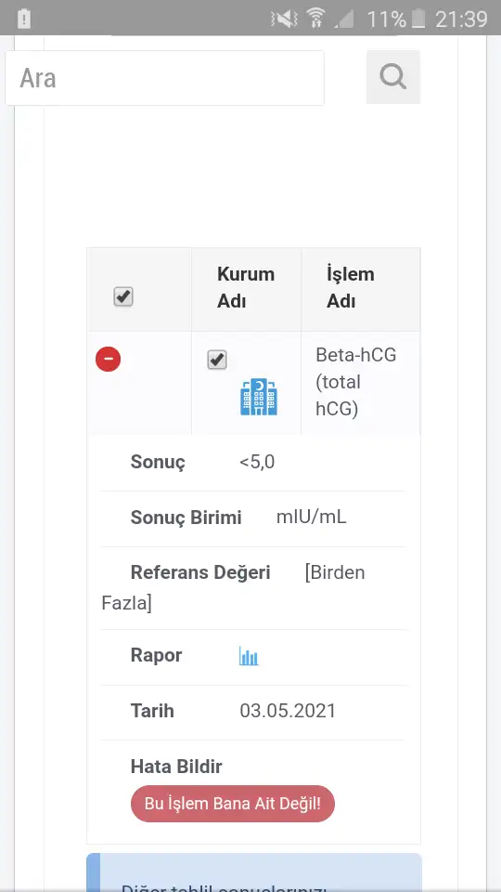
Task: Focus the Ara search field
Action: 165,78
